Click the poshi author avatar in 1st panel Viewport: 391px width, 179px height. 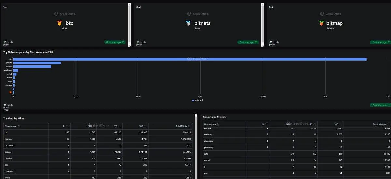point(5,42)
